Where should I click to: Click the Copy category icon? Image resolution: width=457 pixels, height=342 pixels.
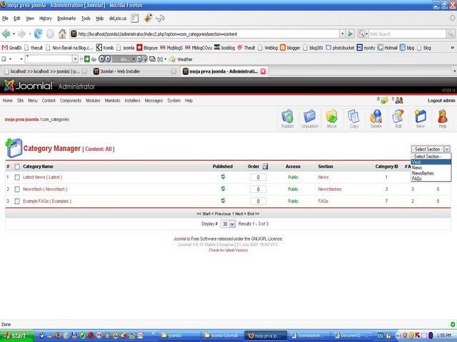pos(354,119)
